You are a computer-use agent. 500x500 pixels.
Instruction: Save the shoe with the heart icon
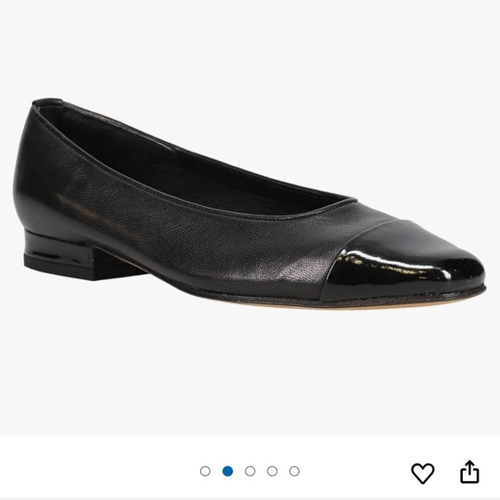(422, 473)
